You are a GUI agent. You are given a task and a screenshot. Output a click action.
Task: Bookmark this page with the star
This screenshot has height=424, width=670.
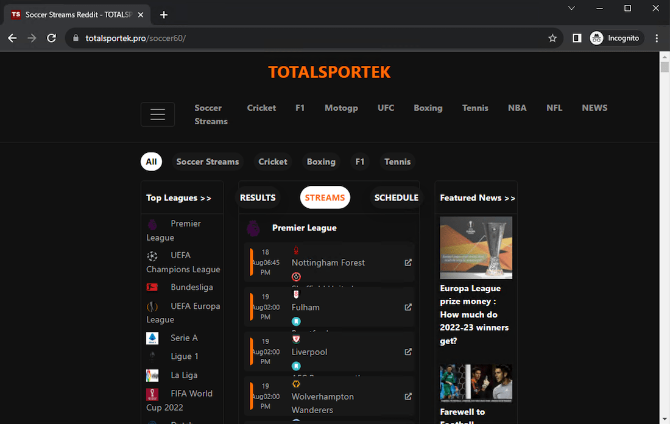pos(552,38)
